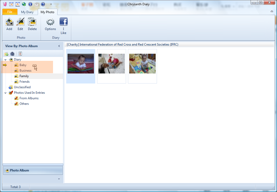Click the Facebook I Like icon
Viewport: 277px width, 192px height.
[x=63, y=22]
